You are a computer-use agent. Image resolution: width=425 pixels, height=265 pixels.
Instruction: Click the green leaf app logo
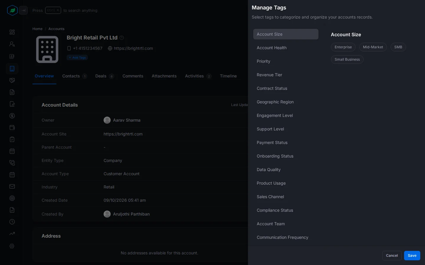tap(12, 10)
